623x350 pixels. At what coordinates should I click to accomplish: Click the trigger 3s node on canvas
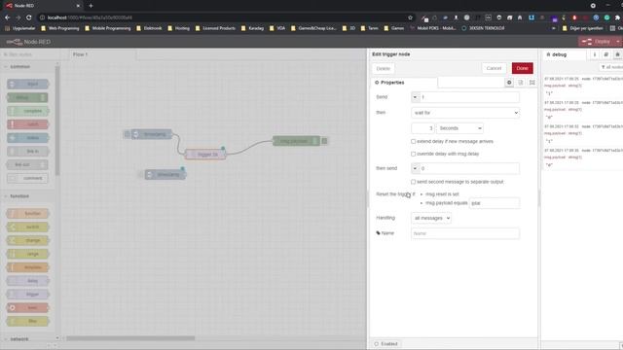205,154
